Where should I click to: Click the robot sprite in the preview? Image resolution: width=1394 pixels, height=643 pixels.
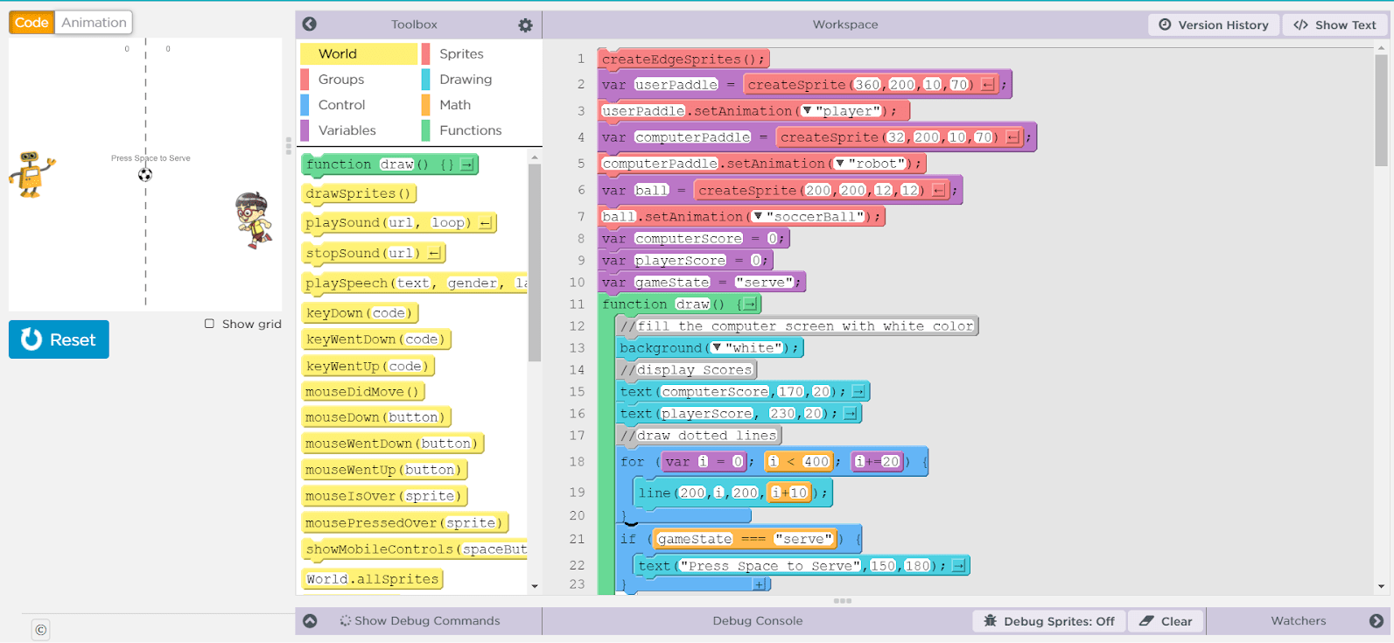point(32,173)
